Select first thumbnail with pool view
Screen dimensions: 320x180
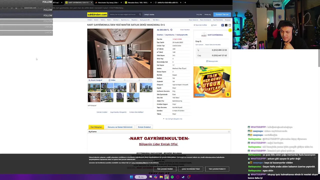(x=94, y=87)
